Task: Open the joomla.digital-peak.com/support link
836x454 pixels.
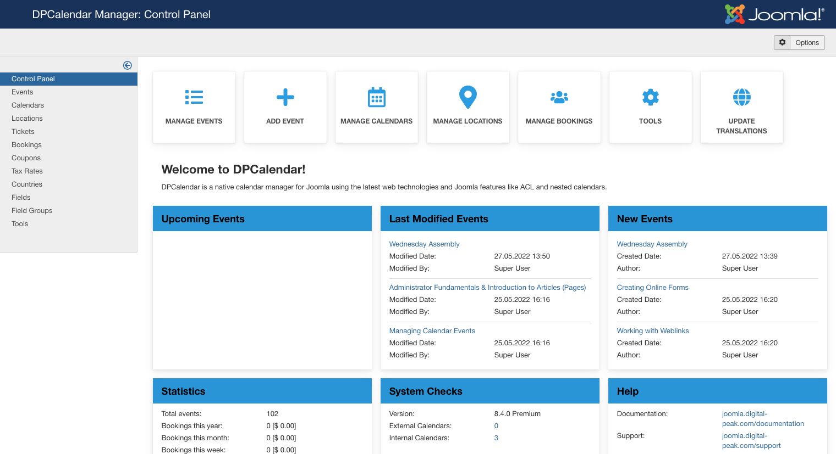Action: point(751,441)
